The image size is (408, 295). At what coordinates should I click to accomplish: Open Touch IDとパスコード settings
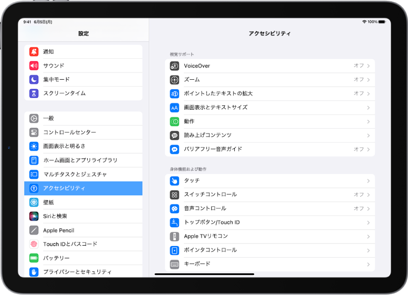click(x=83, y=244)
